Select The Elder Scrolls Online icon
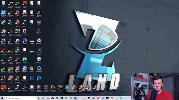 coord(18,32)
